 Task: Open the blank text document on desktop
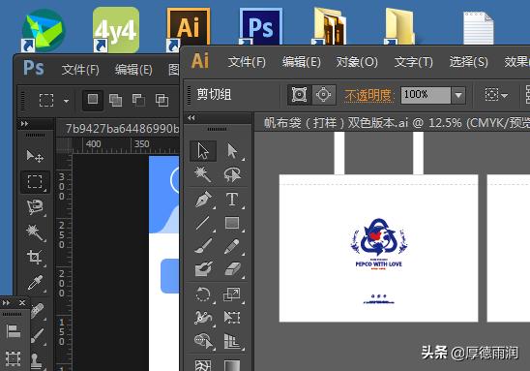pos(479,28)
